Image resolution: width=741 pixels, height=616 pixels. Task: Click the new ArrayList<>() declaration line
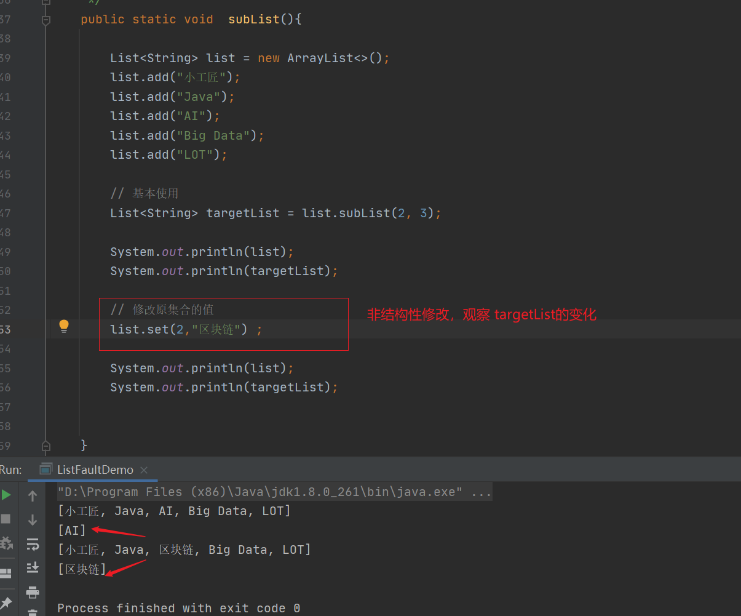click(x=250, y=58)
